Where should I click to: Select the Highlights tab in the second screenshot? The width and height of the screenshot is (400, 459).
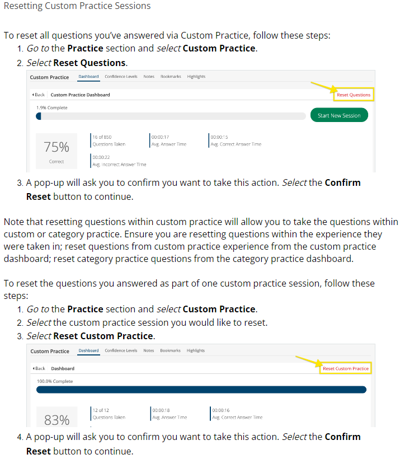point(196,350)
